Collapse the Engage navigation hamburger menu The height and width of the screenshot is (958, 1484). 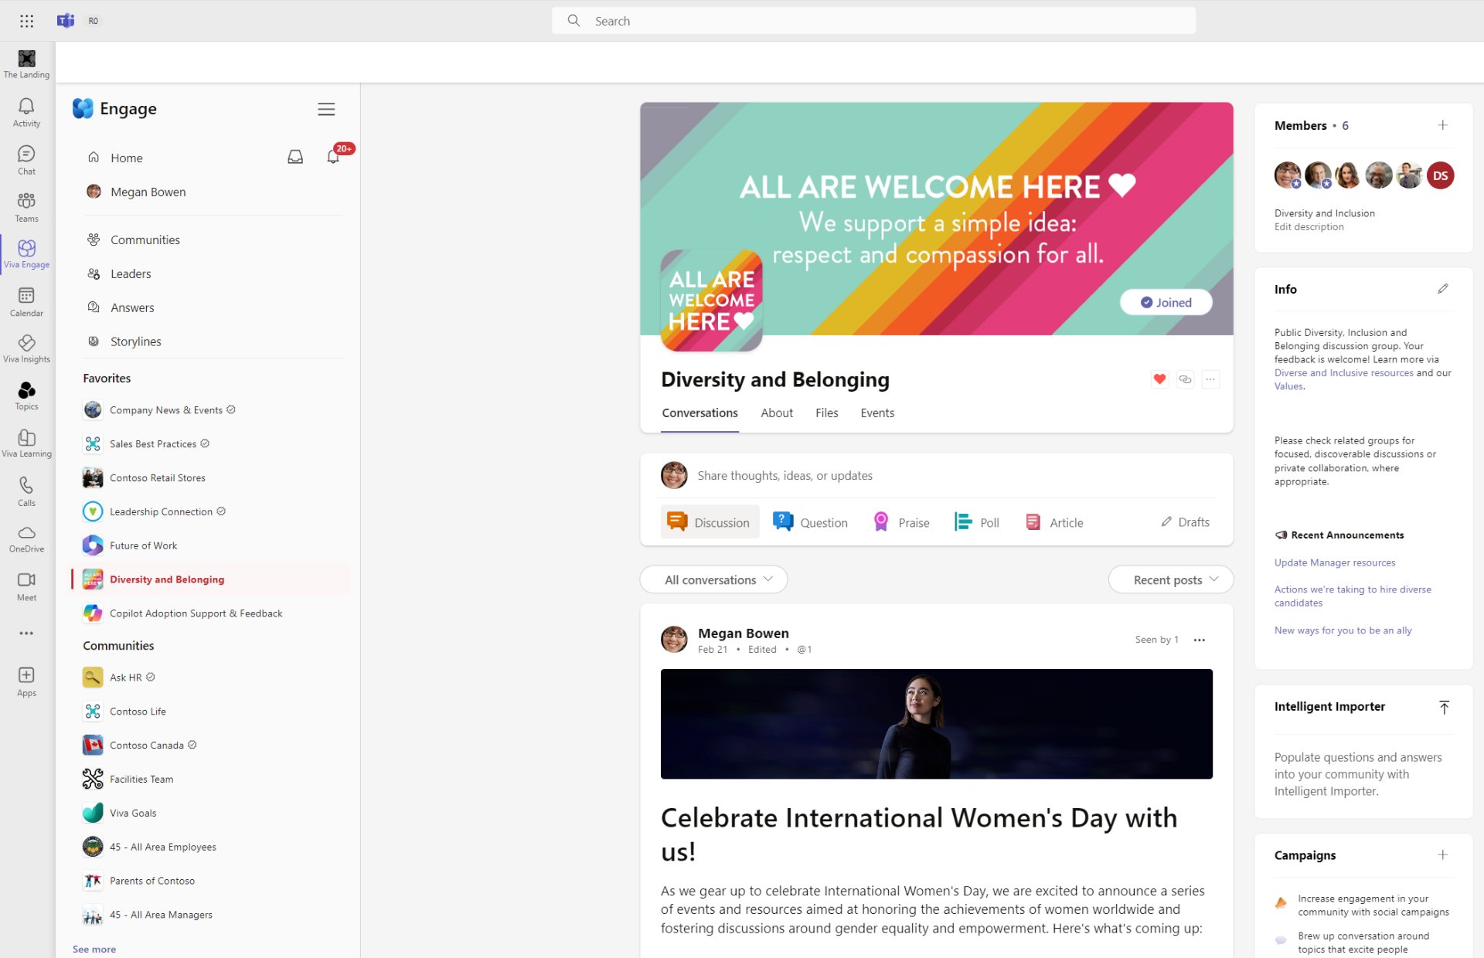coord(326,109)
